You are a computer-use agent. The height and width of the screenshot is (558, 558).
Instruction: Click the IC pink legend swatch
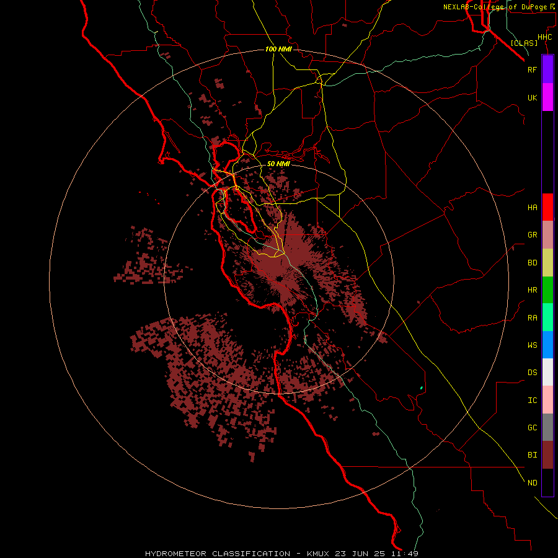(547, 400)
